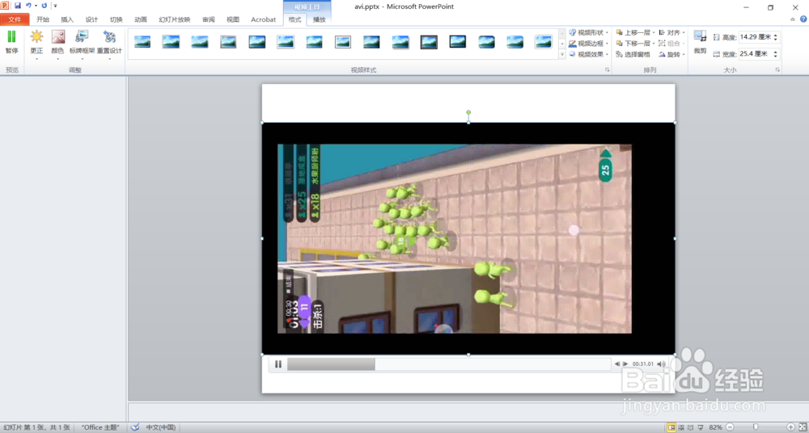Viewport: 809px width, 433px height.
Task: Click 中文(中国) language in status bar
Action: click(160, 427)
